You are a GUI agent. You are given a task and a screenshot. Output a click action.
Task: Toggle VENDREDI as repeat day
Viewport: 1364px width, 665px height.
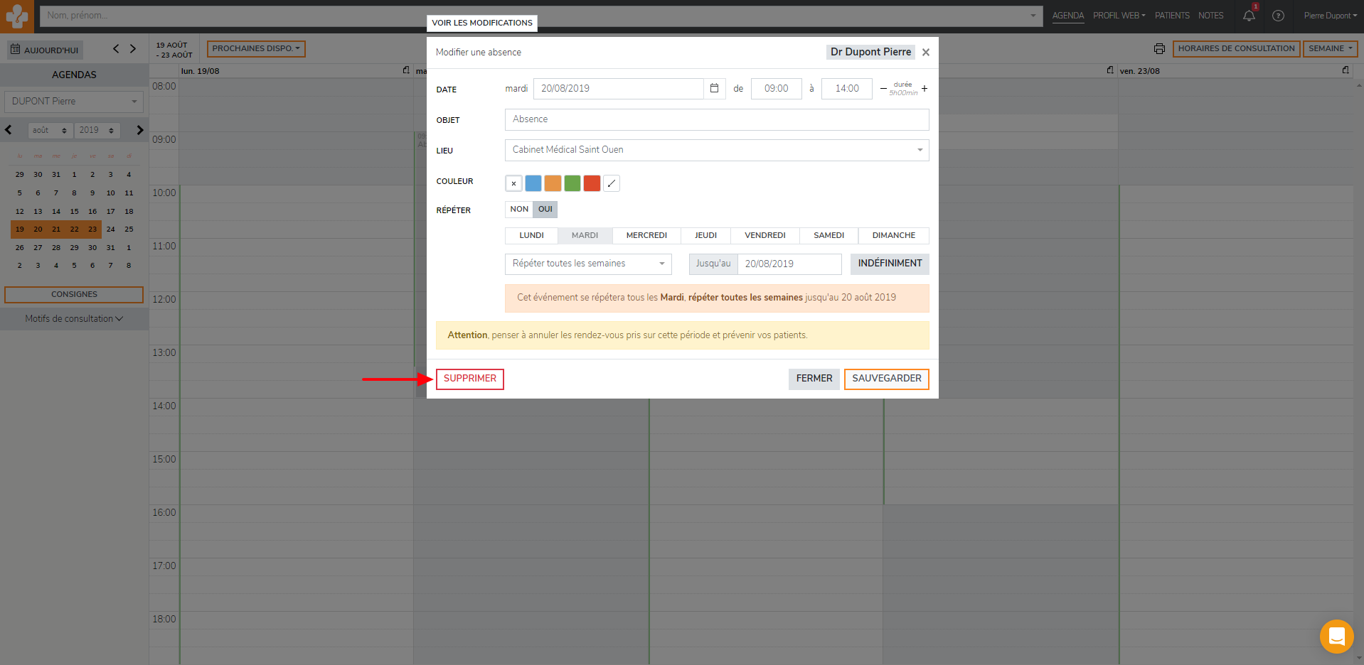point(764,235)
